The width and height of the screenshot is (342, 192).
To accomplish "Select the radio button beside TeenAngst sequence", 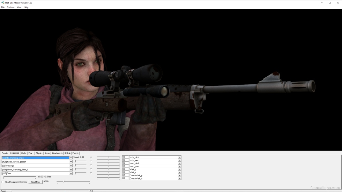I will (91, 166).
